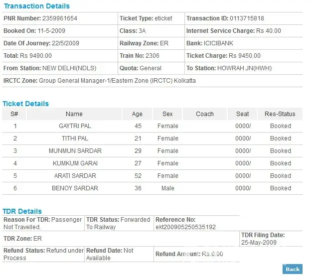
Task: Click the Refund Status cell
Action: point(43,254)
